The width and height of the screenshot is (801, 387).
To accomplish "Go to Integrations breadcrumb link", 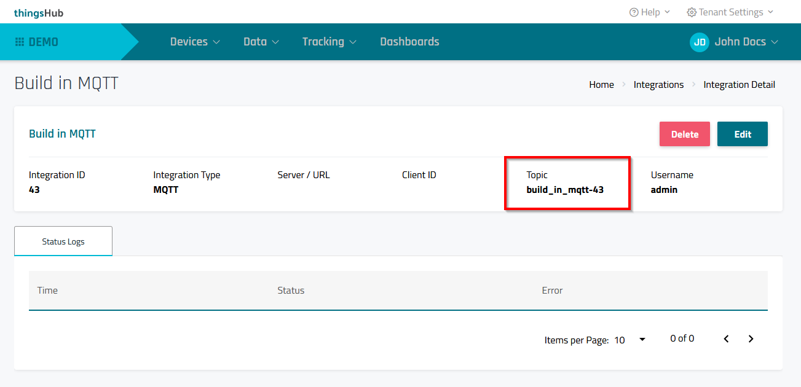I will 658,85.
